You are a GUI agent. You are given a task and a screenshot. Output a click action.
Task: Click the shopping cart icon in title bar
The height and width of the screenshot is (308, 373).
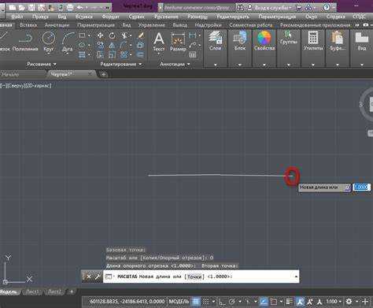coord(299,8)
